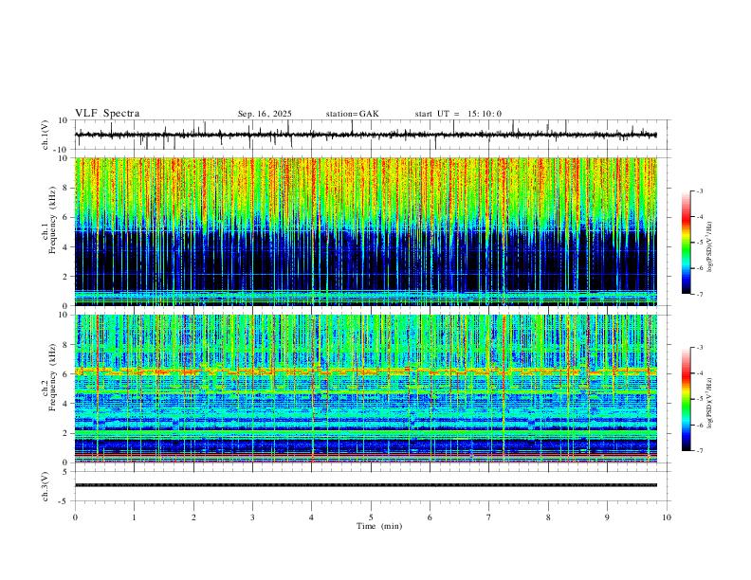Click the time axis tick label '10'

click(x=667, y=517)
